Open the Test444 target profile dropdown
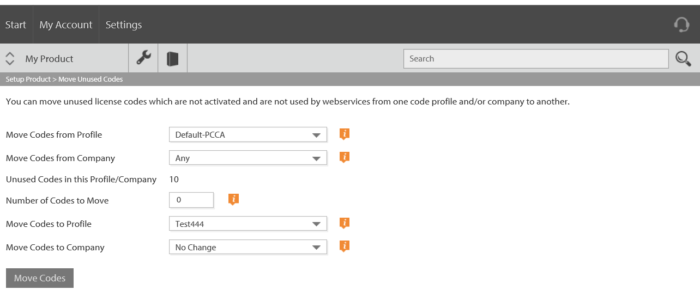 coord(248,224)
